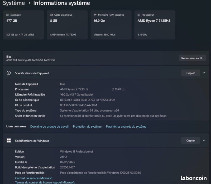Select the 'Ilias' value of Nom de l'appareil

[63, 84]
